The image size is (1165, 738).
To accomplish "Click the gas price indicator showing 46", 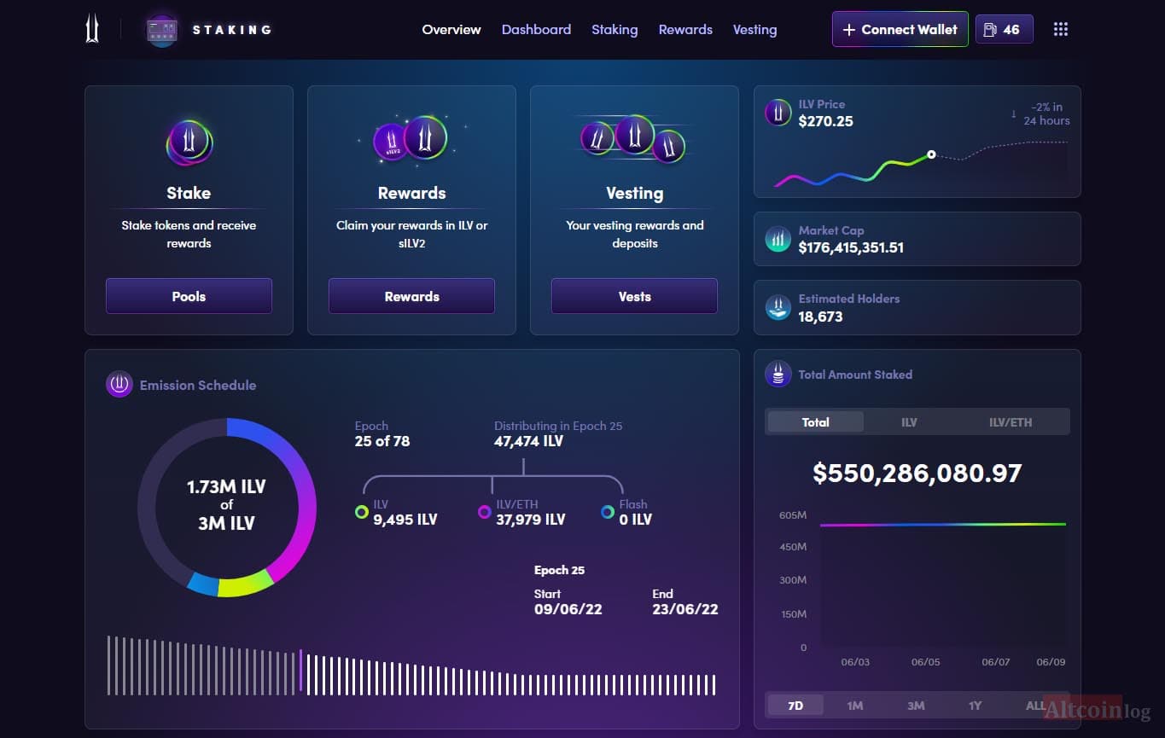I will (1004, 29).
